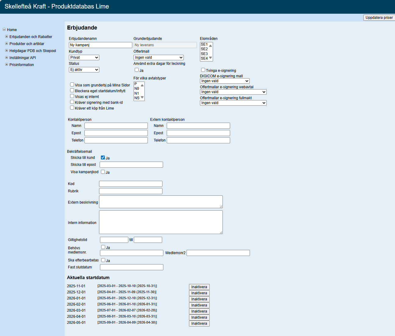The width and height of the screenshot is (395, 336).
Task: Inaktivera start date 2025-11-01
Action: click(x=199, y=287)
